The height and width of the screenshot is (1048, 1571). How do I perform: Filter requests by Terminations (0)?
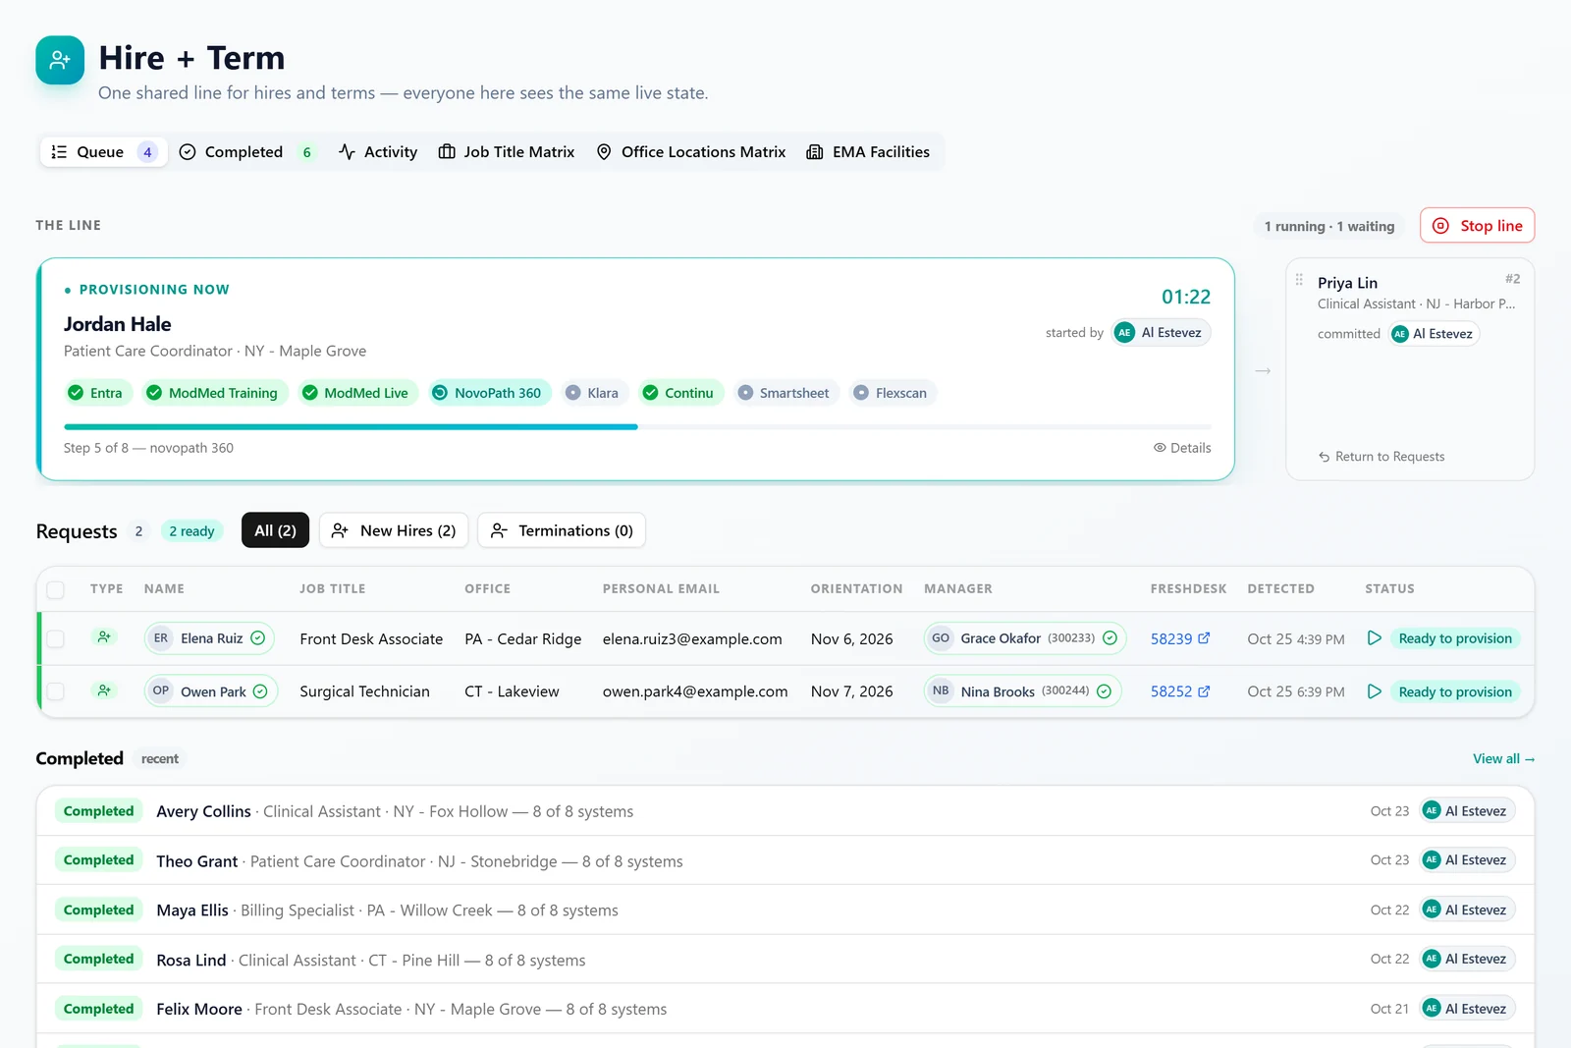[x=562, y=530]
